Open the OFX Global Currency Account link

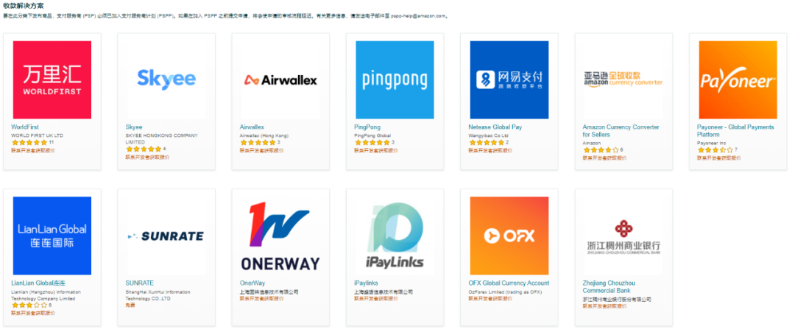pyautogui.click(x=509, y=283)
